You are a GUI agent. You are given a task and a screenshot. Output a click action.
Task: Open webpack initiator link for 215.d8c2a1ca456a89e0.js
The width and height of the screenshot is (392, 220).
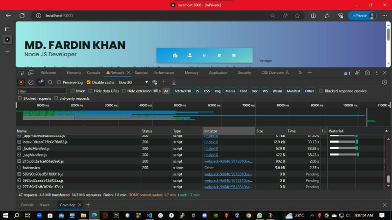(x=228, y=161)
